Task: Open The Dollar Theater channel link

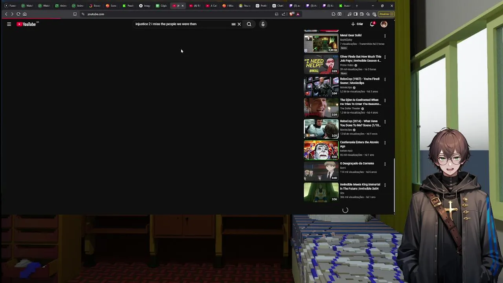Action: click(x=350, y=108)
